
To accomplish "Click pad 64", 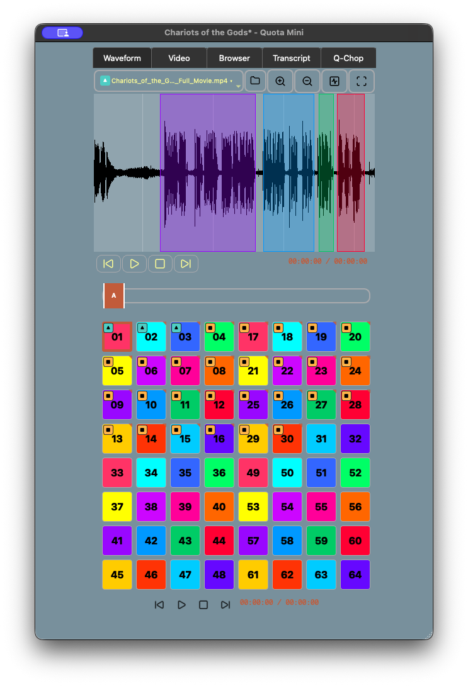I will 355,575.
